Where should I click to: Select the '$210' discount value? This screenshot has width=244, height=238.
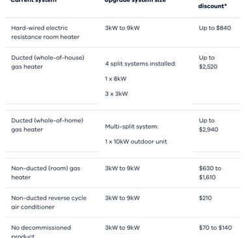tap(205, 198)
